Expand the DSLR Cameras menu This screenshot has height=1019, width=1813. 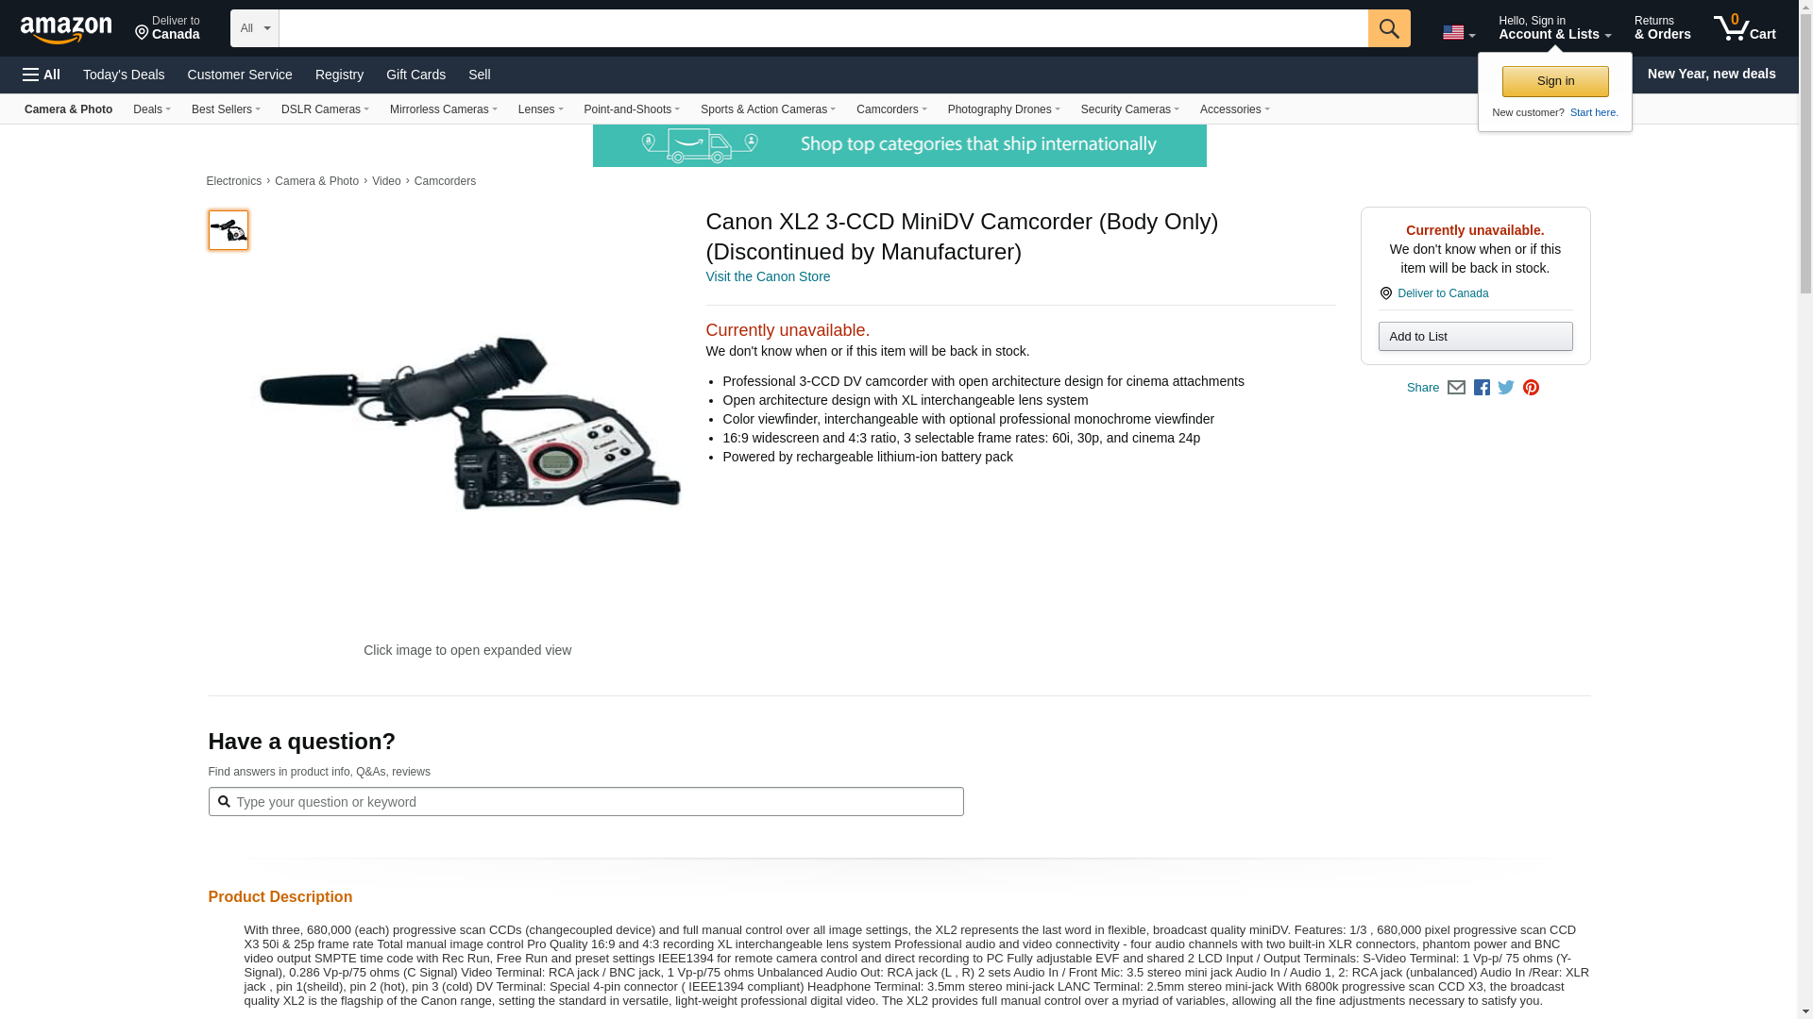point(325,109)
